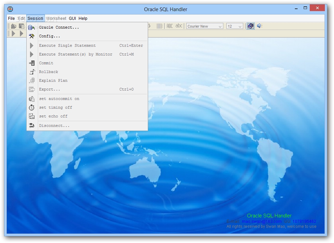Open the Help menu

pos(83,19)
